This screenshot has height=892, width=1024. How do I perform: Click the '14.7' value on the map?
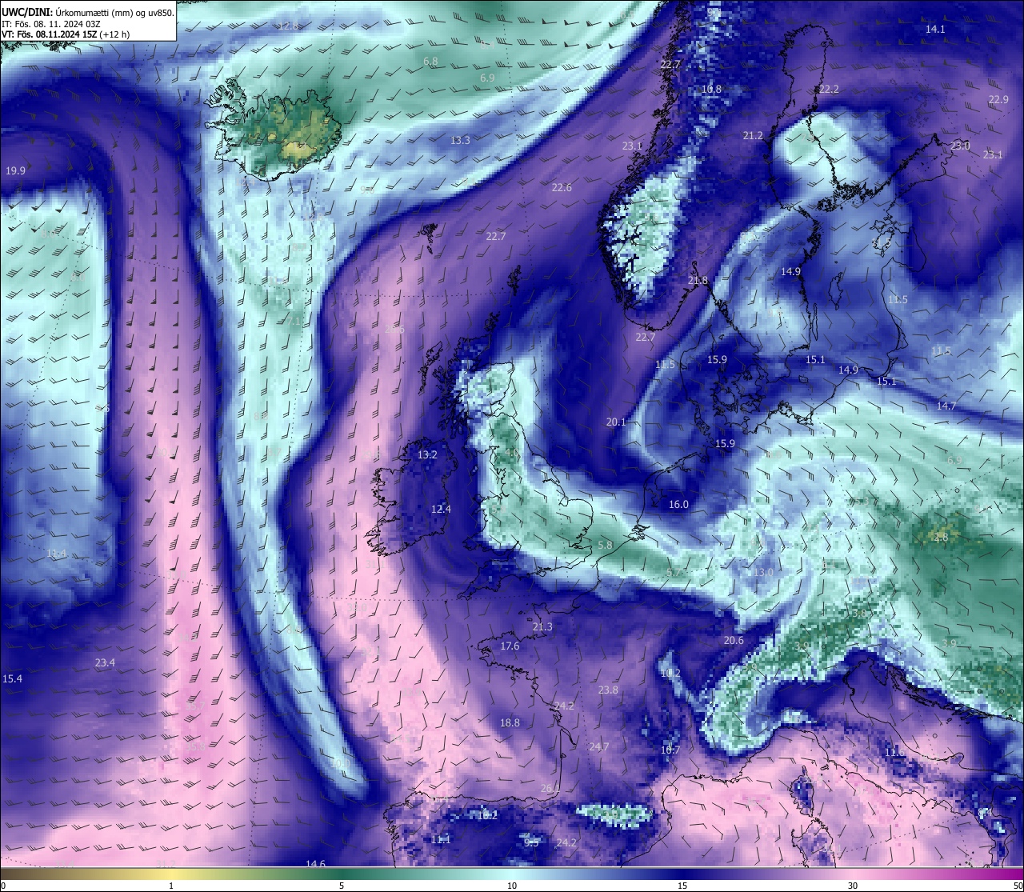coord(946,406)
